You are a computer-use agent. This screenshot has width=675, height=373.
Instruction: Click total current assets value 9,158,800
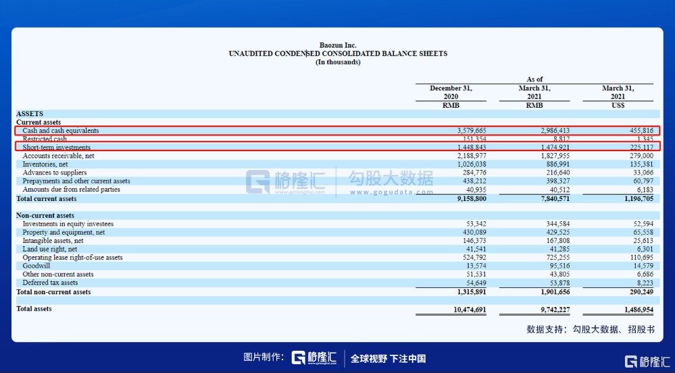(x=472, y=199)
